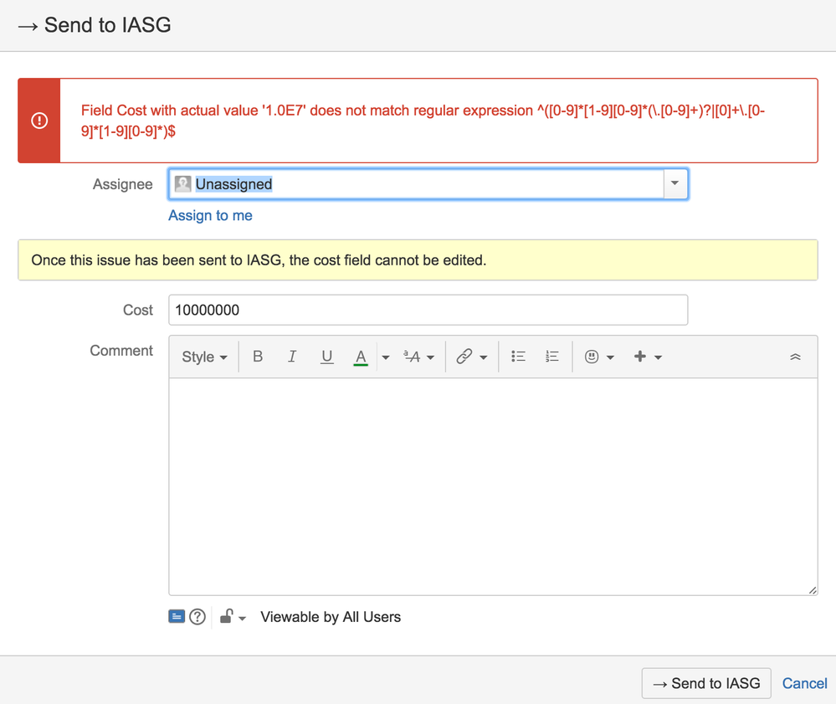836x704 pixels.
Task: Open the more text formatting dropdown
Action: [x=419, y=357]
